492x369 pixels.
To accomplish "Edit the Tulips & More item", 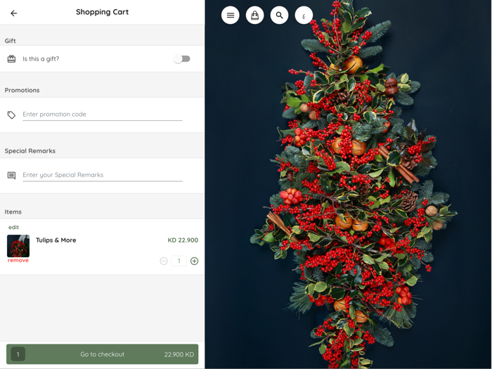I will [x=13, y=227].
